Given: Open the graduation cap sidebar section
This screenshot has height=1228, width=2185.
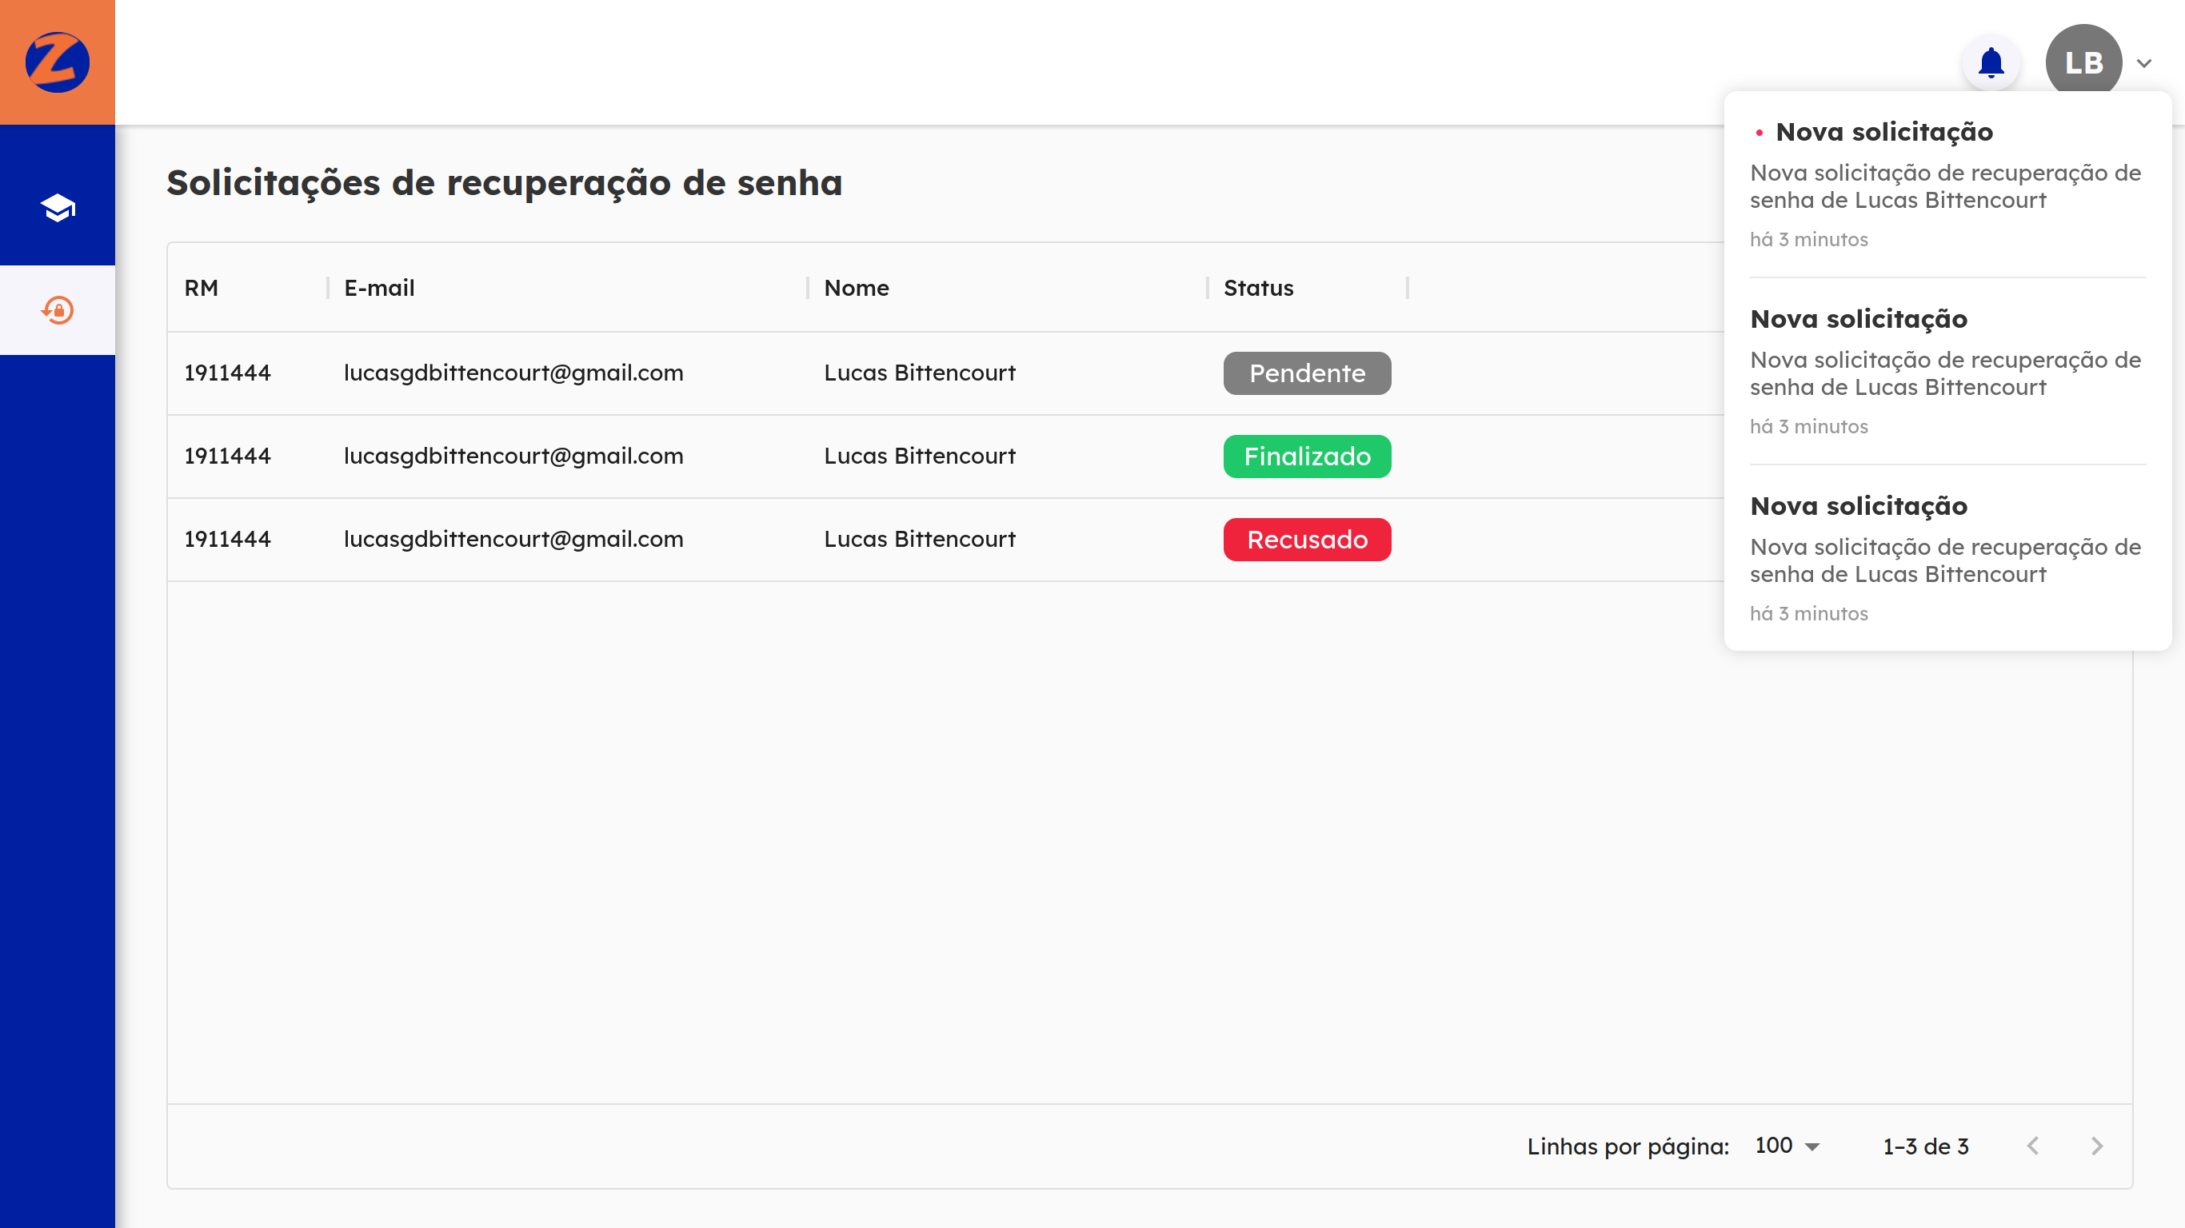Looking at the screenshot, I should tap(57, 208).
